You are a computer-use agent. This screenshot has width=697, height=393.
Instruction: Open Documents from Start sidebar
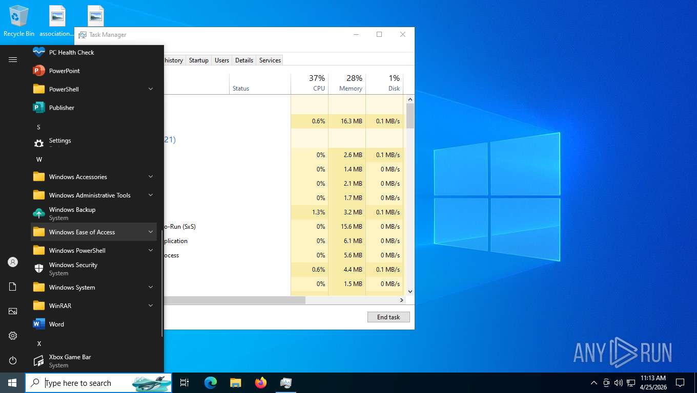tap(13, 287)
